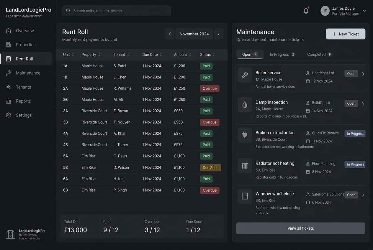Viewport: 373px width, 250px height.
Task: Click the Paid badge for unit 1A
Action: (206, 66)
